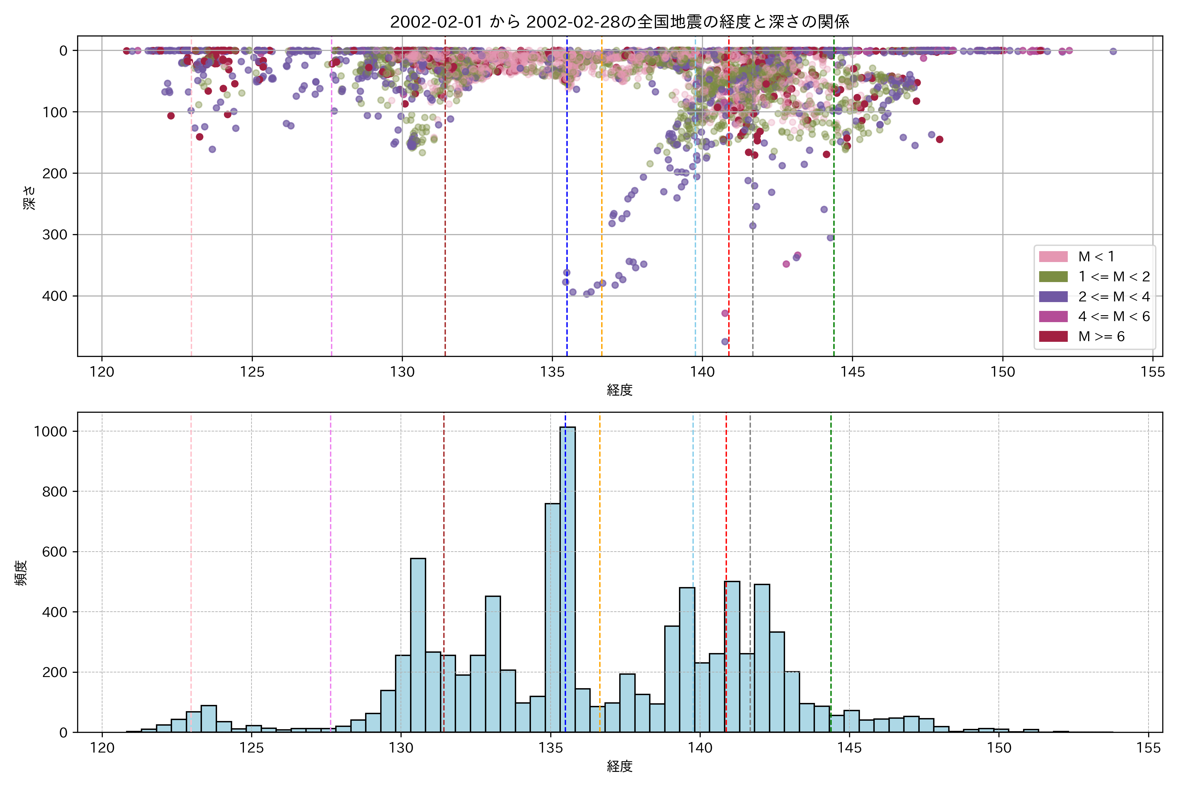Click the pink M < 1 legend swatch
Image resolution: width=1182 pixels, height=788 pixels.
click(x=1053, y=256)
